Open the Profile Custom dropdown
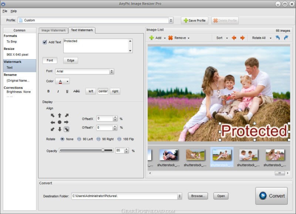This screenshot has height=214, width=296. click(171, 20)
